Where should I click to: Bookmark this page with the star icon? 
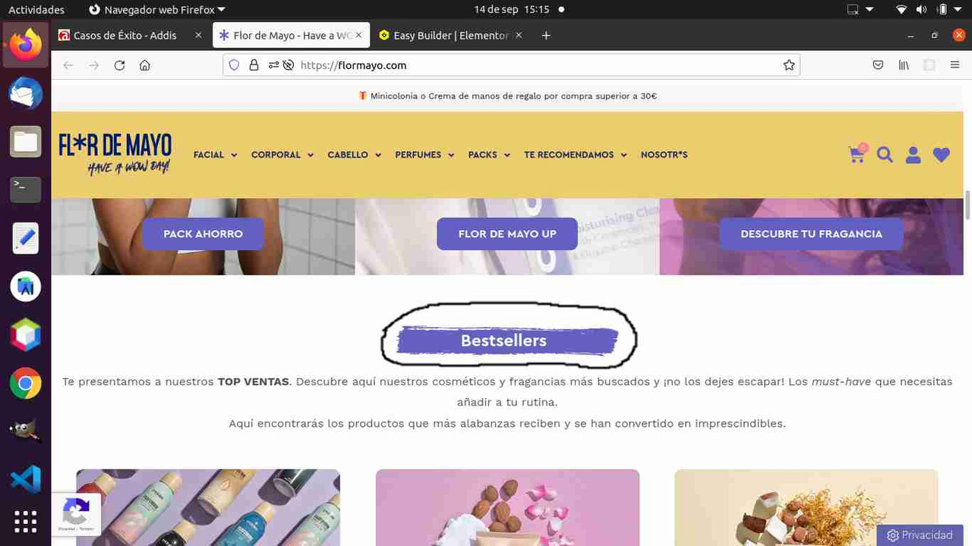pos(789,65)
